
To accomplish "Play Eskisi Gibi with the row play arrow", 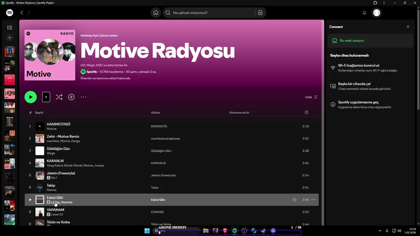I will (x=30, y=200).
